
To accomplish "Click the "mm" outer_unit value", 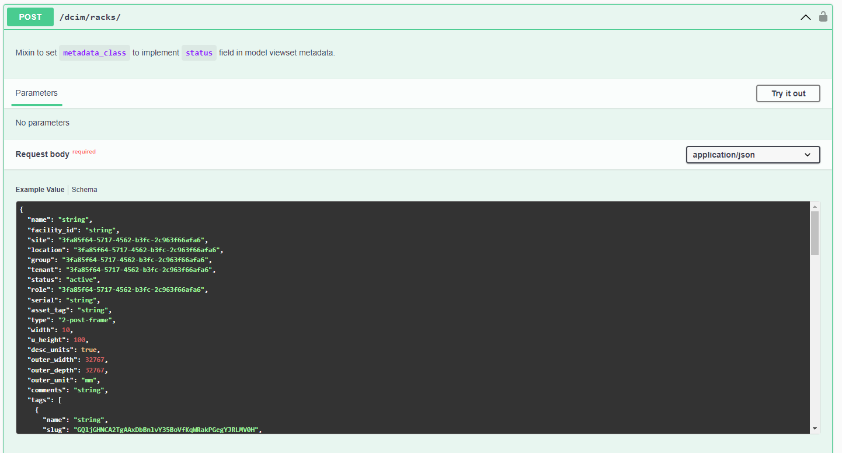I will pos(89,380).
